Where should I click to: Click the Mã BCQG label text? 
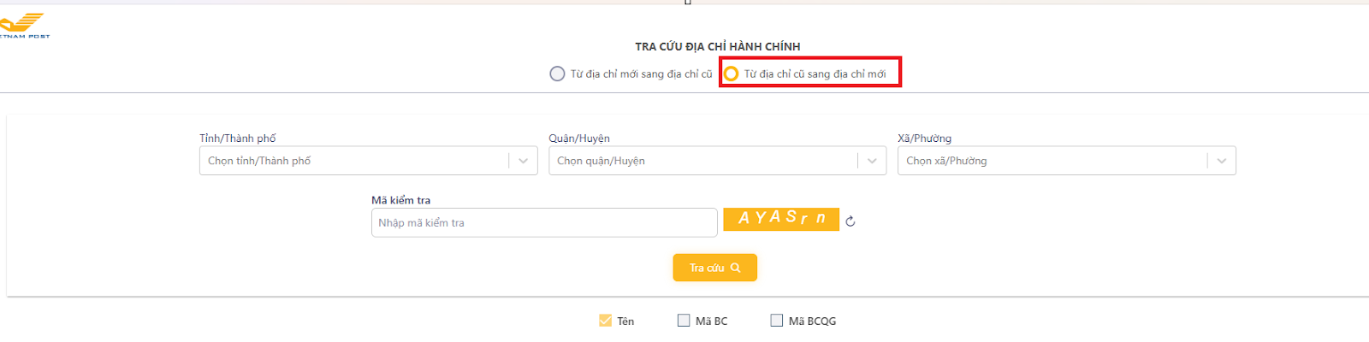(812, 321)
